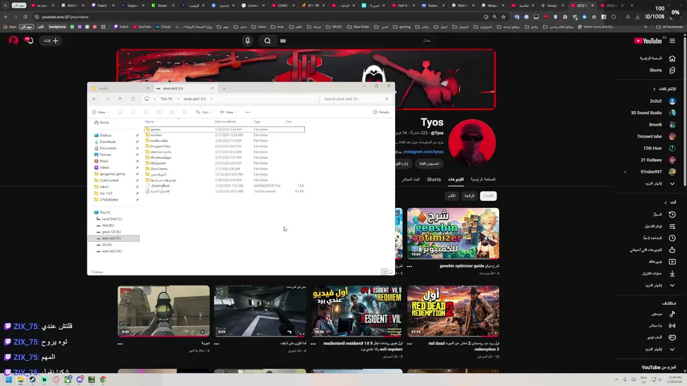Open Windows Start button on taskbar
Image resolution: width=687 pixels, height=386 pixels.
[8, 380]
